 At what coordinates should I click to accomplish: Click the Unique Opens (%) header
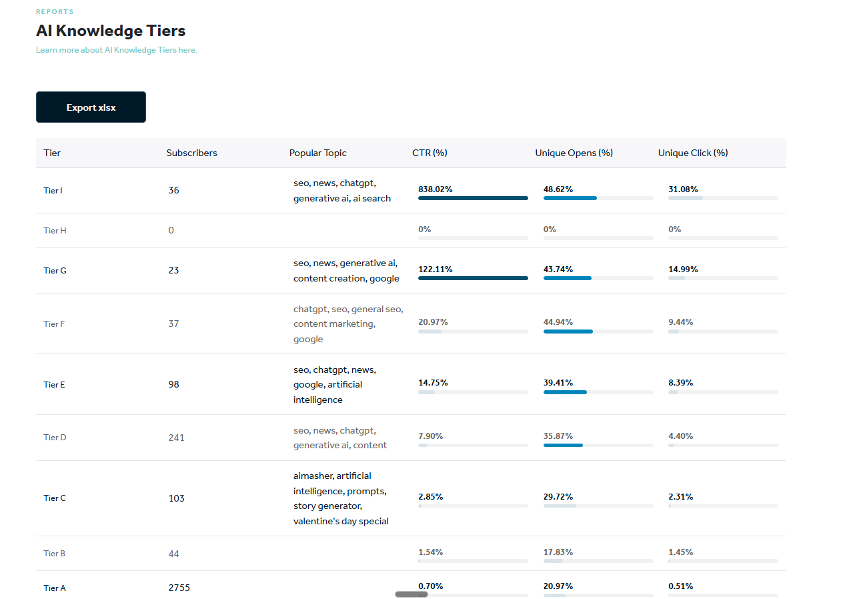click(x=574, y=153)
